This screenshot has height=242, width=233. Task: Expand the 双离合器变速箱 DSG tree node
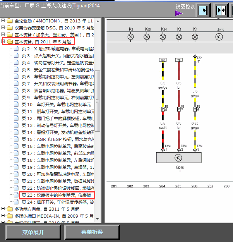tap(3, 27)
